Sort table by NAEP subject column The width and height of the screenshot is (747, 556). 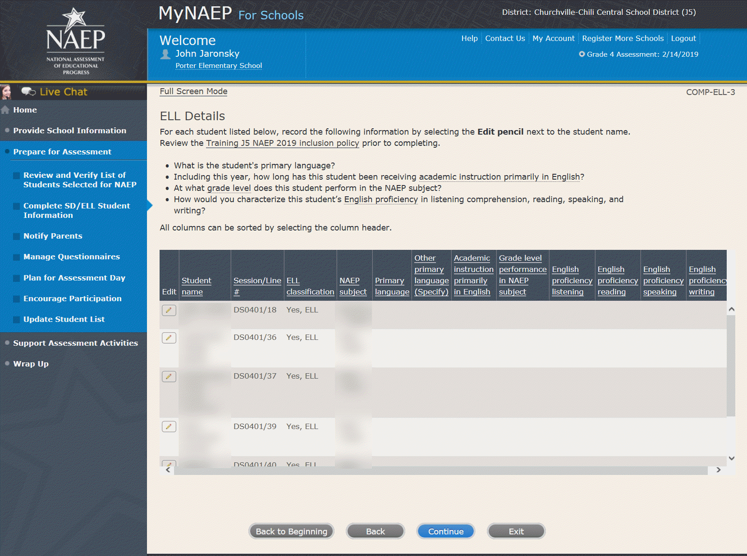[353, 286]
